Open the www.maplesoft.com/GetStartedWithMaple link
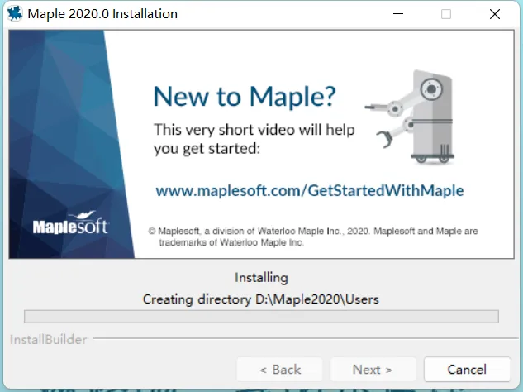 (310, 191)
